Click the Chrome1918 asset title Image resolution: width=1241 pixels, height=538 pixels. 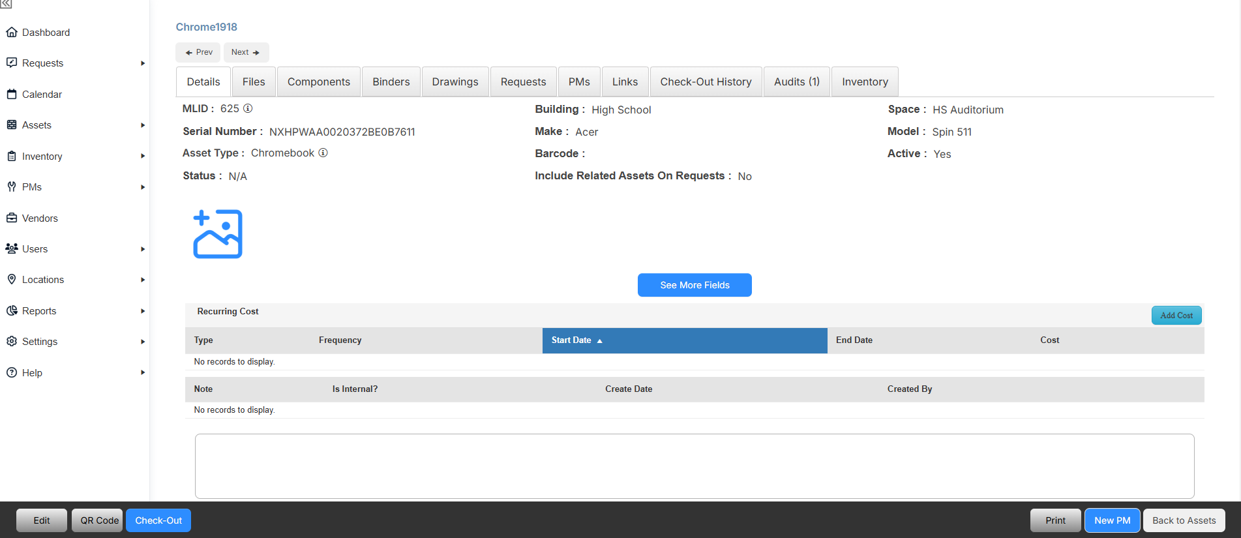tap(207, 27)
